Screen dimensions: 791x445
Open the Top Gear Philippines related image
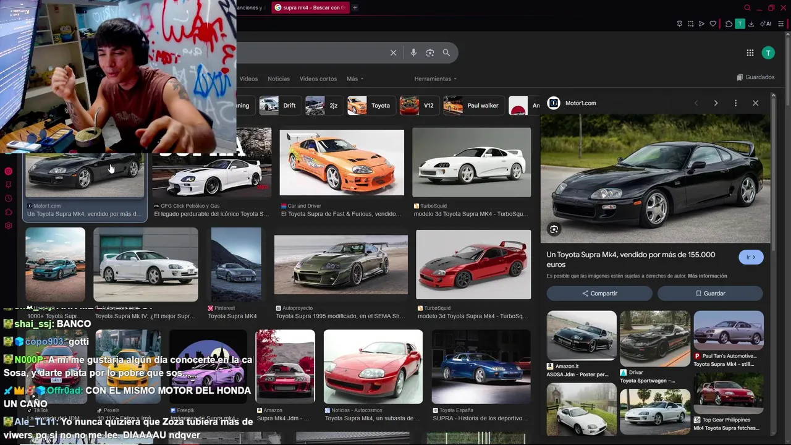[729, 393]
